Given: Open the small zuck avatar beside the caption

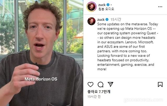Looking at the screenshot, I should coord(91,21).
